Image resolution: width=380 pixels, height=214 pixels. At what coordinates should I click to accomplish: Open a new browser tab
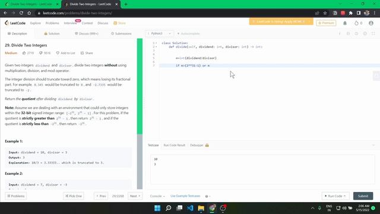pyautogui.click(x=126, y=4)
